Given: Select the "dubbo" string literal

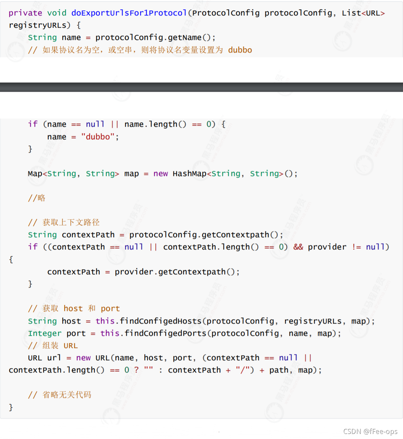Looking at the screenshot, I should pos(98,137).
